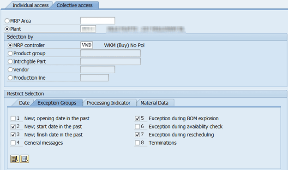Select the Production line radio button
The height and width of the screenshot is (170, 288).
click(x=10, y=78)
